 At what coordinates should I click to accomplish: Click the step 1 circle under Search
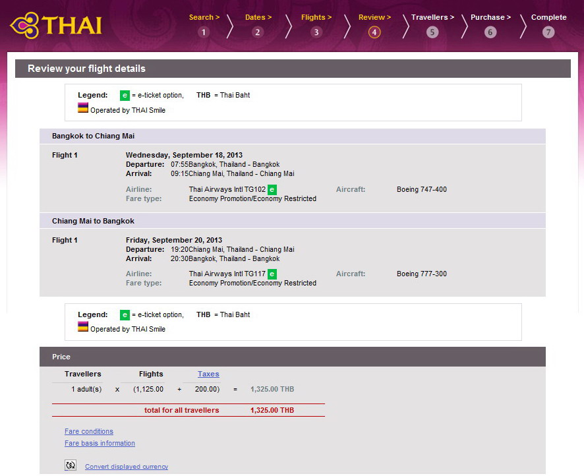(x=204, y=32)
